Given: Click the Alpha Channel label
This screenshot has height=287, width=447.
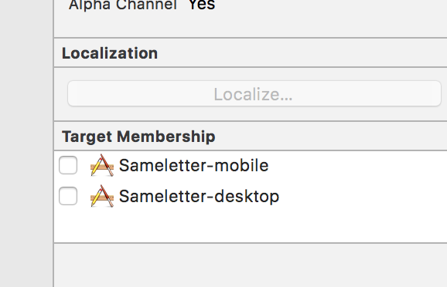Looking at the screenshot, I should click(x=123, y=5).
